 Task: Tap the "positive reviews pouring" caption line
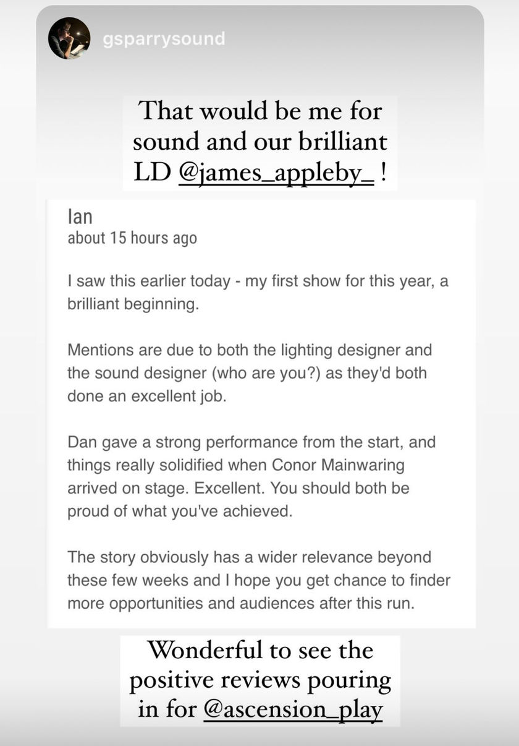click(260, 680)
